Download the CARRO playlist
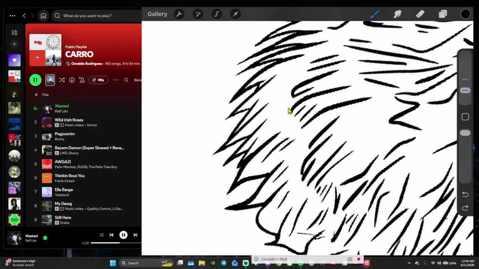This screenshot has height=269, width=479. click(72, 80)
